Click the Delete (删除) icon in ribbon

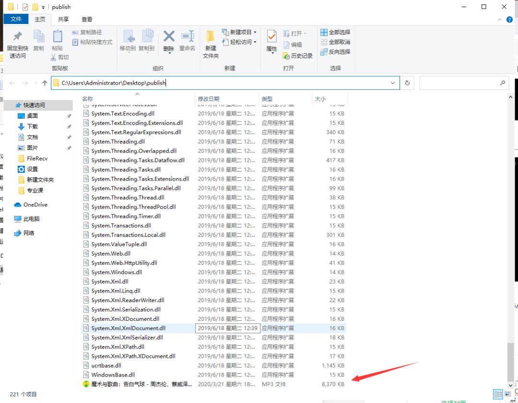click(169, 37)
